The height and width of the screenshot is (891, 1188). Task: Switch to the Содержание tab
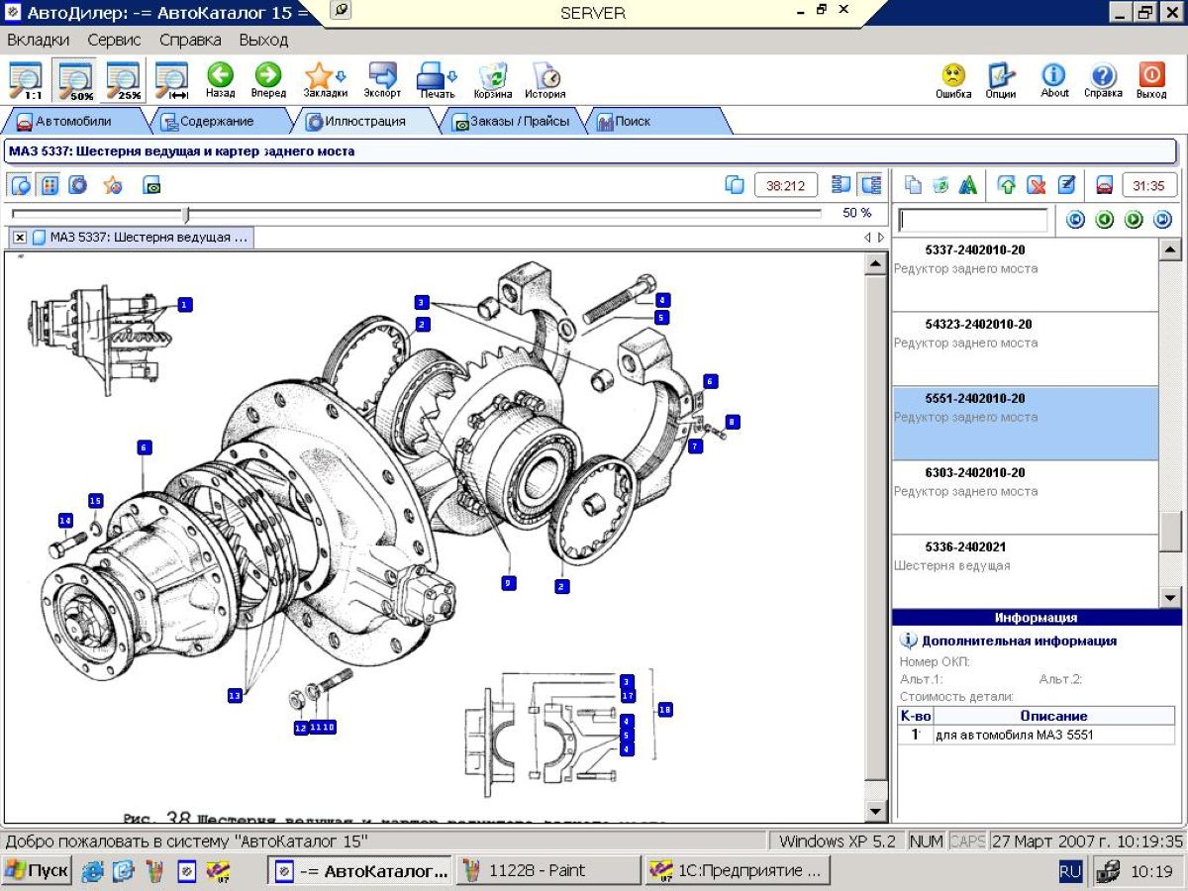tap(216, 122)
